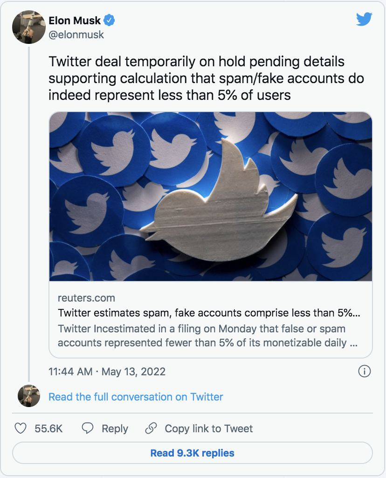Image resolution: width=386 pixels, height=478 pixels.
Task: Open the reuters.com domain label
Action: [x=86, y=298]
